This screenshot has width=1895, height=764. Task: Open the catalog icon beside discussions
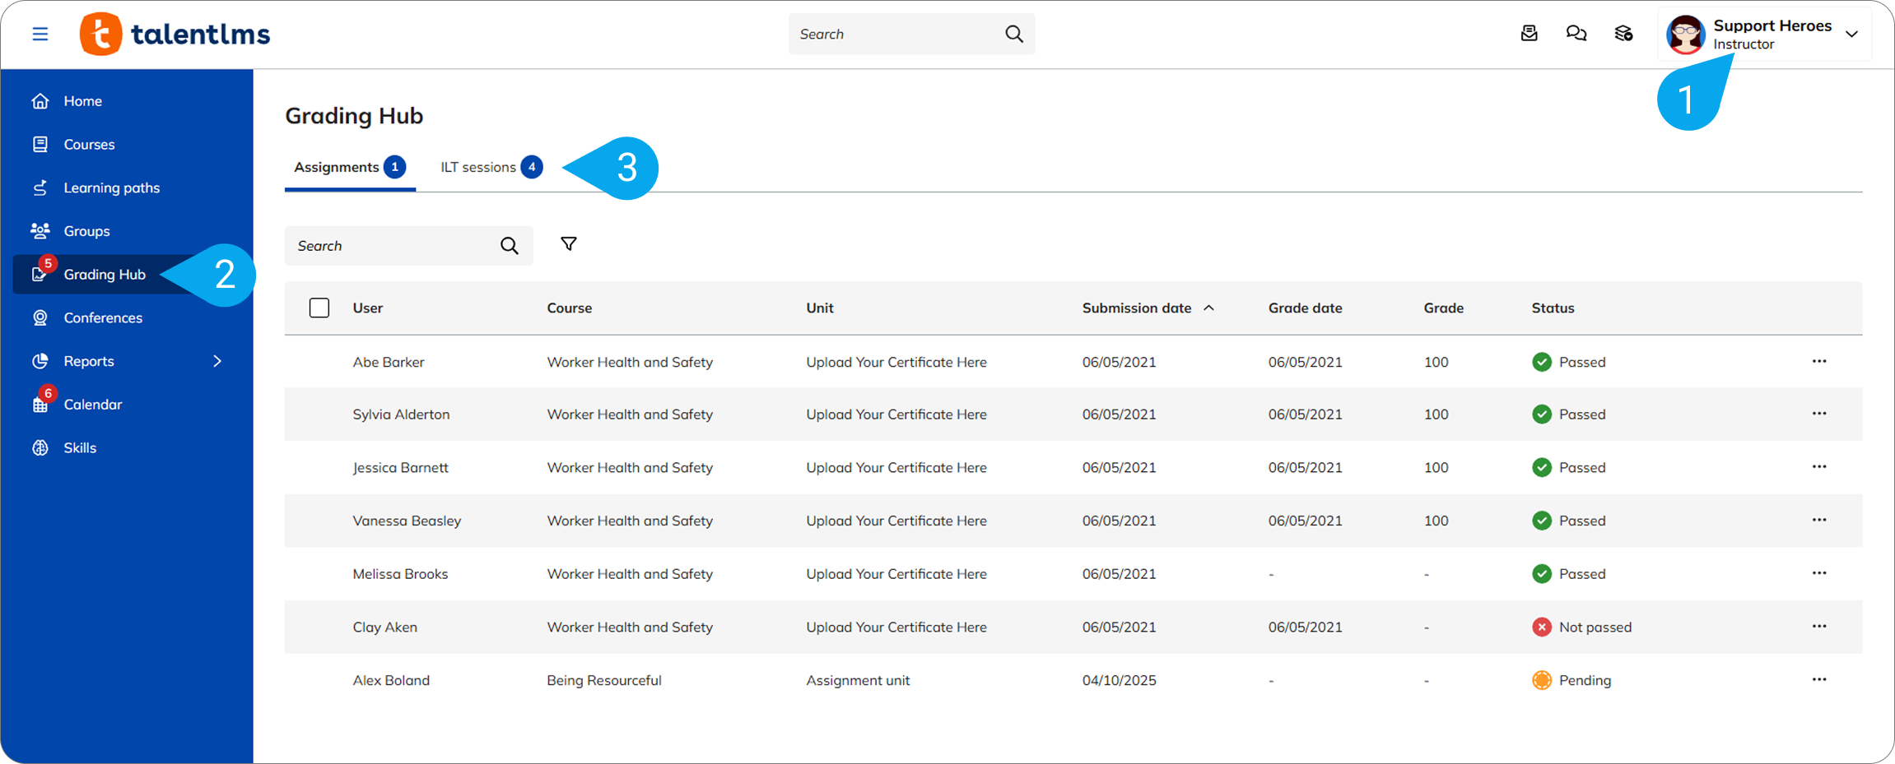coord(1623,34)
